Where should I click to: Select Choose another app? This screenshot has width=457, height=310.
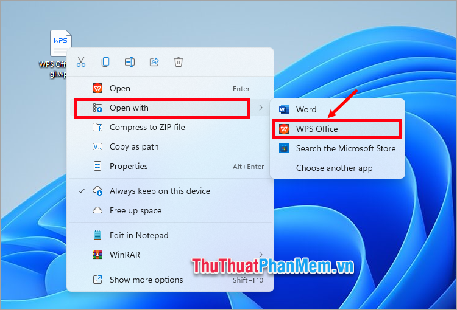click(338, 168)
